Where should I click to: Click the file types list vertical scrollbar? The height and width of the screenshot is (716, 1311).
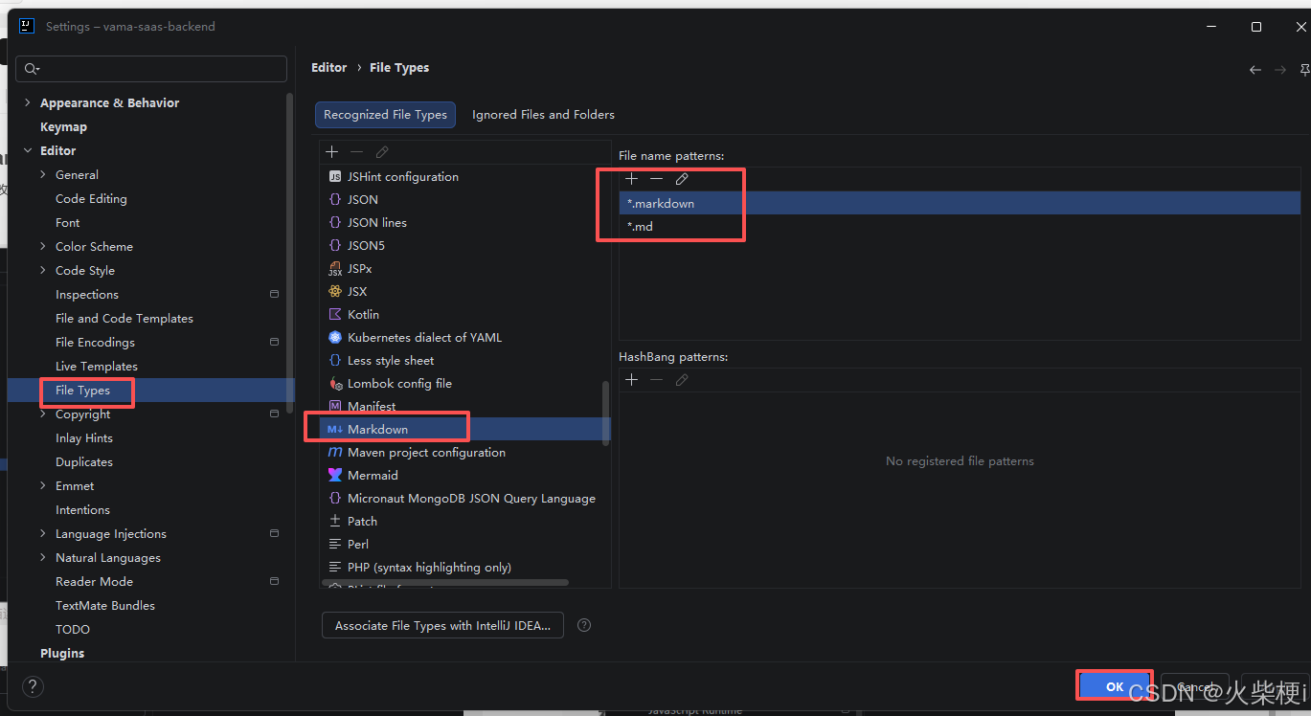[605, 414]
